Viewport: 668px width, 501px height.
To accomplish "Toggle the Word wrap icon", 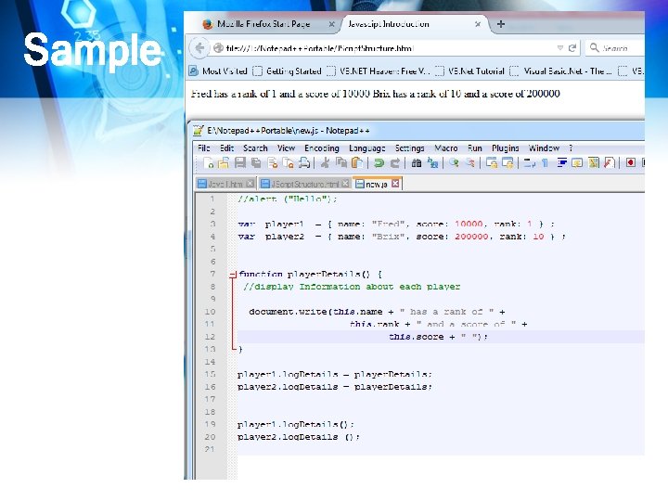I will [x=530, y=162].
